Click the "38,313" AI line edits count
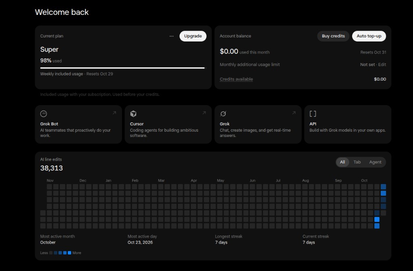 click(x=52, y=168)
